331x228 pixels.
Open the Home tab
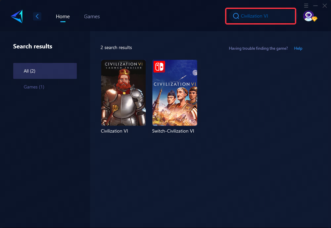63,17
